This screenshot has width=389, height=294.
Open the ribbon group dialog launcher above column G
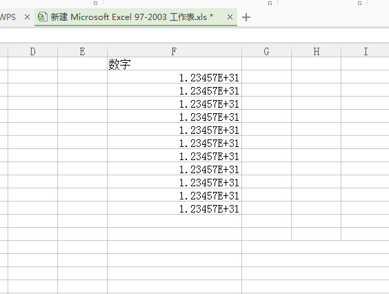270,3
